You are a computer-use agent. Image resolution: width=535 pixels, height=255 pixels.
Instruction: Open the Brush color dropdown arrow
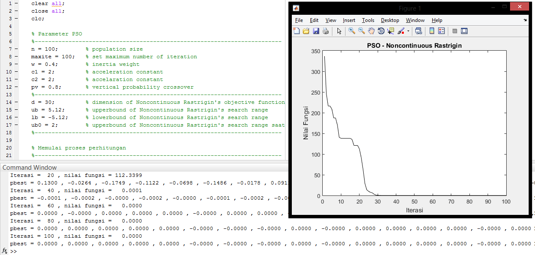pos(408,31)
